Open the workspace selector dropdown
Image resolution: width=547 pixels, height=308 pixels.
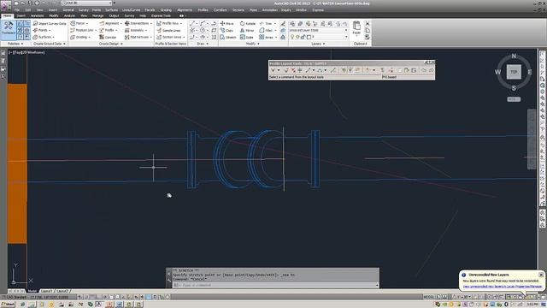[x=86, y=3]
